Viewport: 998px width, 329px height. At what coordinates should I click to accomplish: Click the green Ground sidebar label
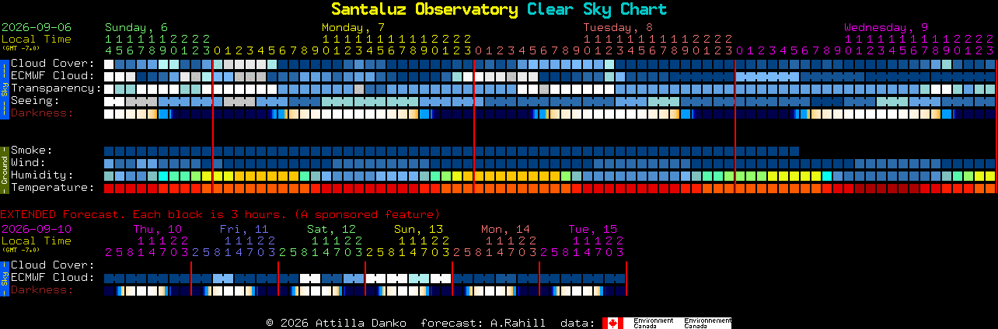pos(4,168)
